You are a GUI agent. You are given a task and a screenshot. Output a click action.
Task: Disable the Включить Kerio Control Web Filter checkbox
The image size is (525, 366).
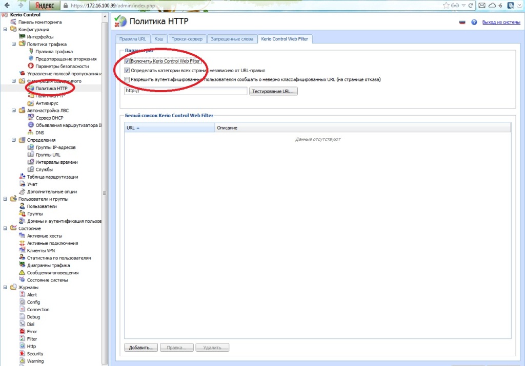click(127, 61)
